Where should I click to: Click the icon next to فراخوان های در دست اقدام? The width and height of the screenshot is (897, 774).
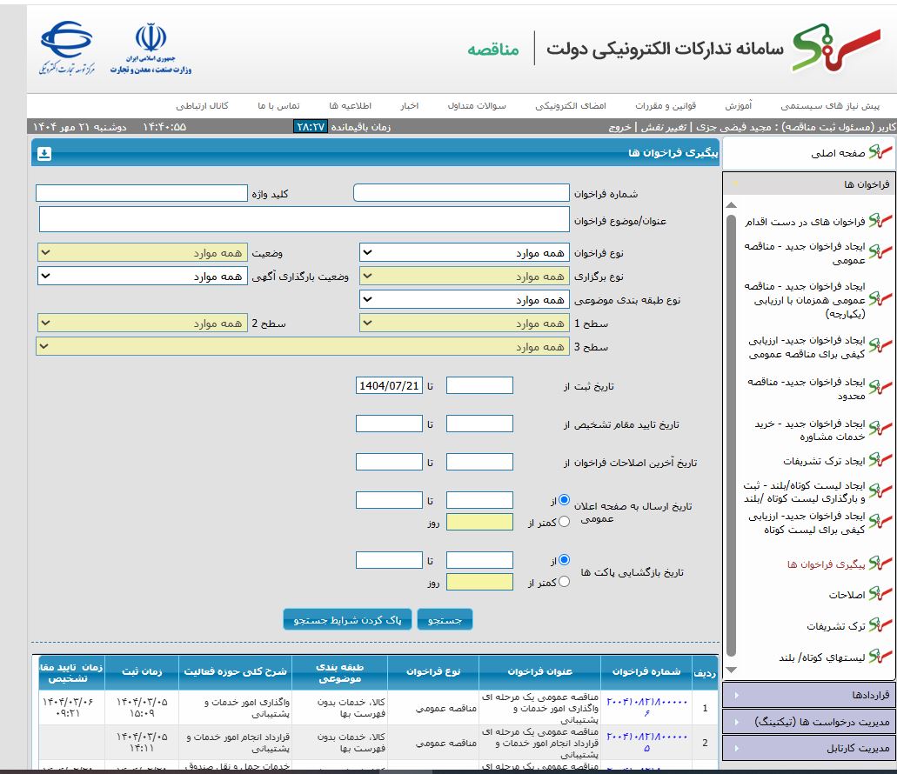(885, 221)
